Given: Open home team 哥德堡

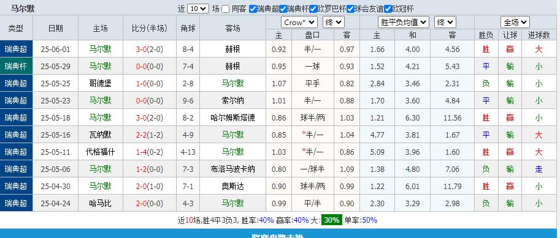Looking at the screenshot, I should click(x=101, y=83).
